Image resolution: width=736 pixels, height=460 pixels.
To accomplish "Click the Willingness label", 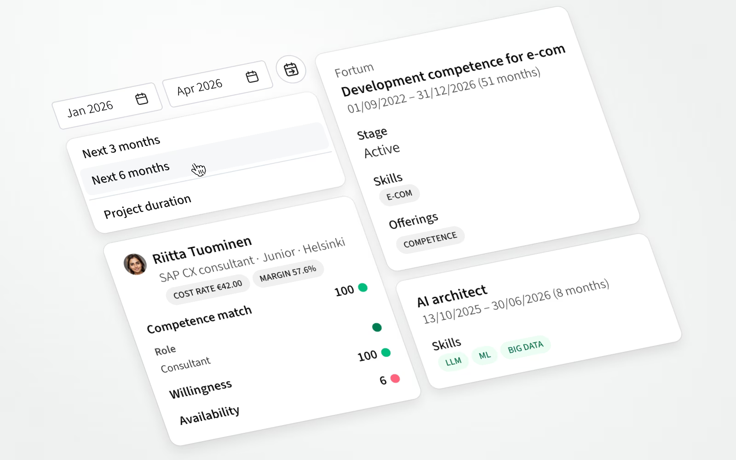I will click(x=201, y=389).
